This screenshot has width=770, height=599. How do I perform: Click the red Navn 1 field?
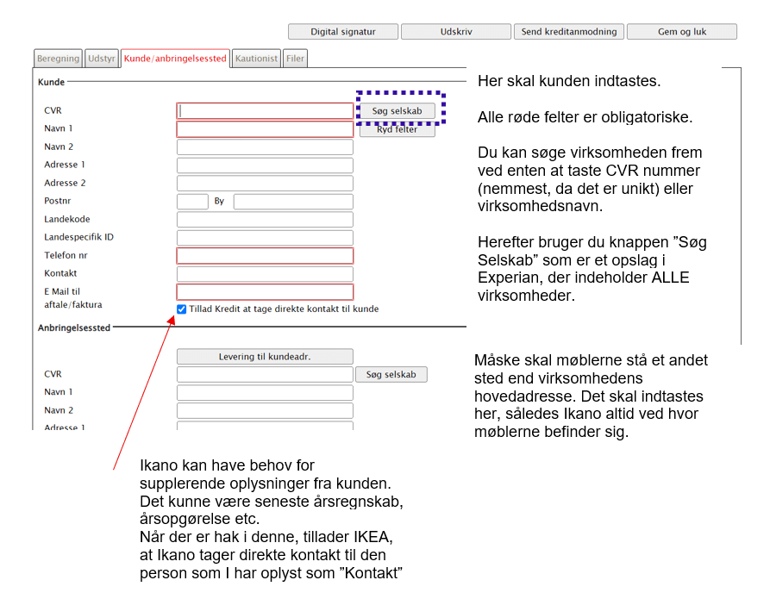[x=264, y=128]
